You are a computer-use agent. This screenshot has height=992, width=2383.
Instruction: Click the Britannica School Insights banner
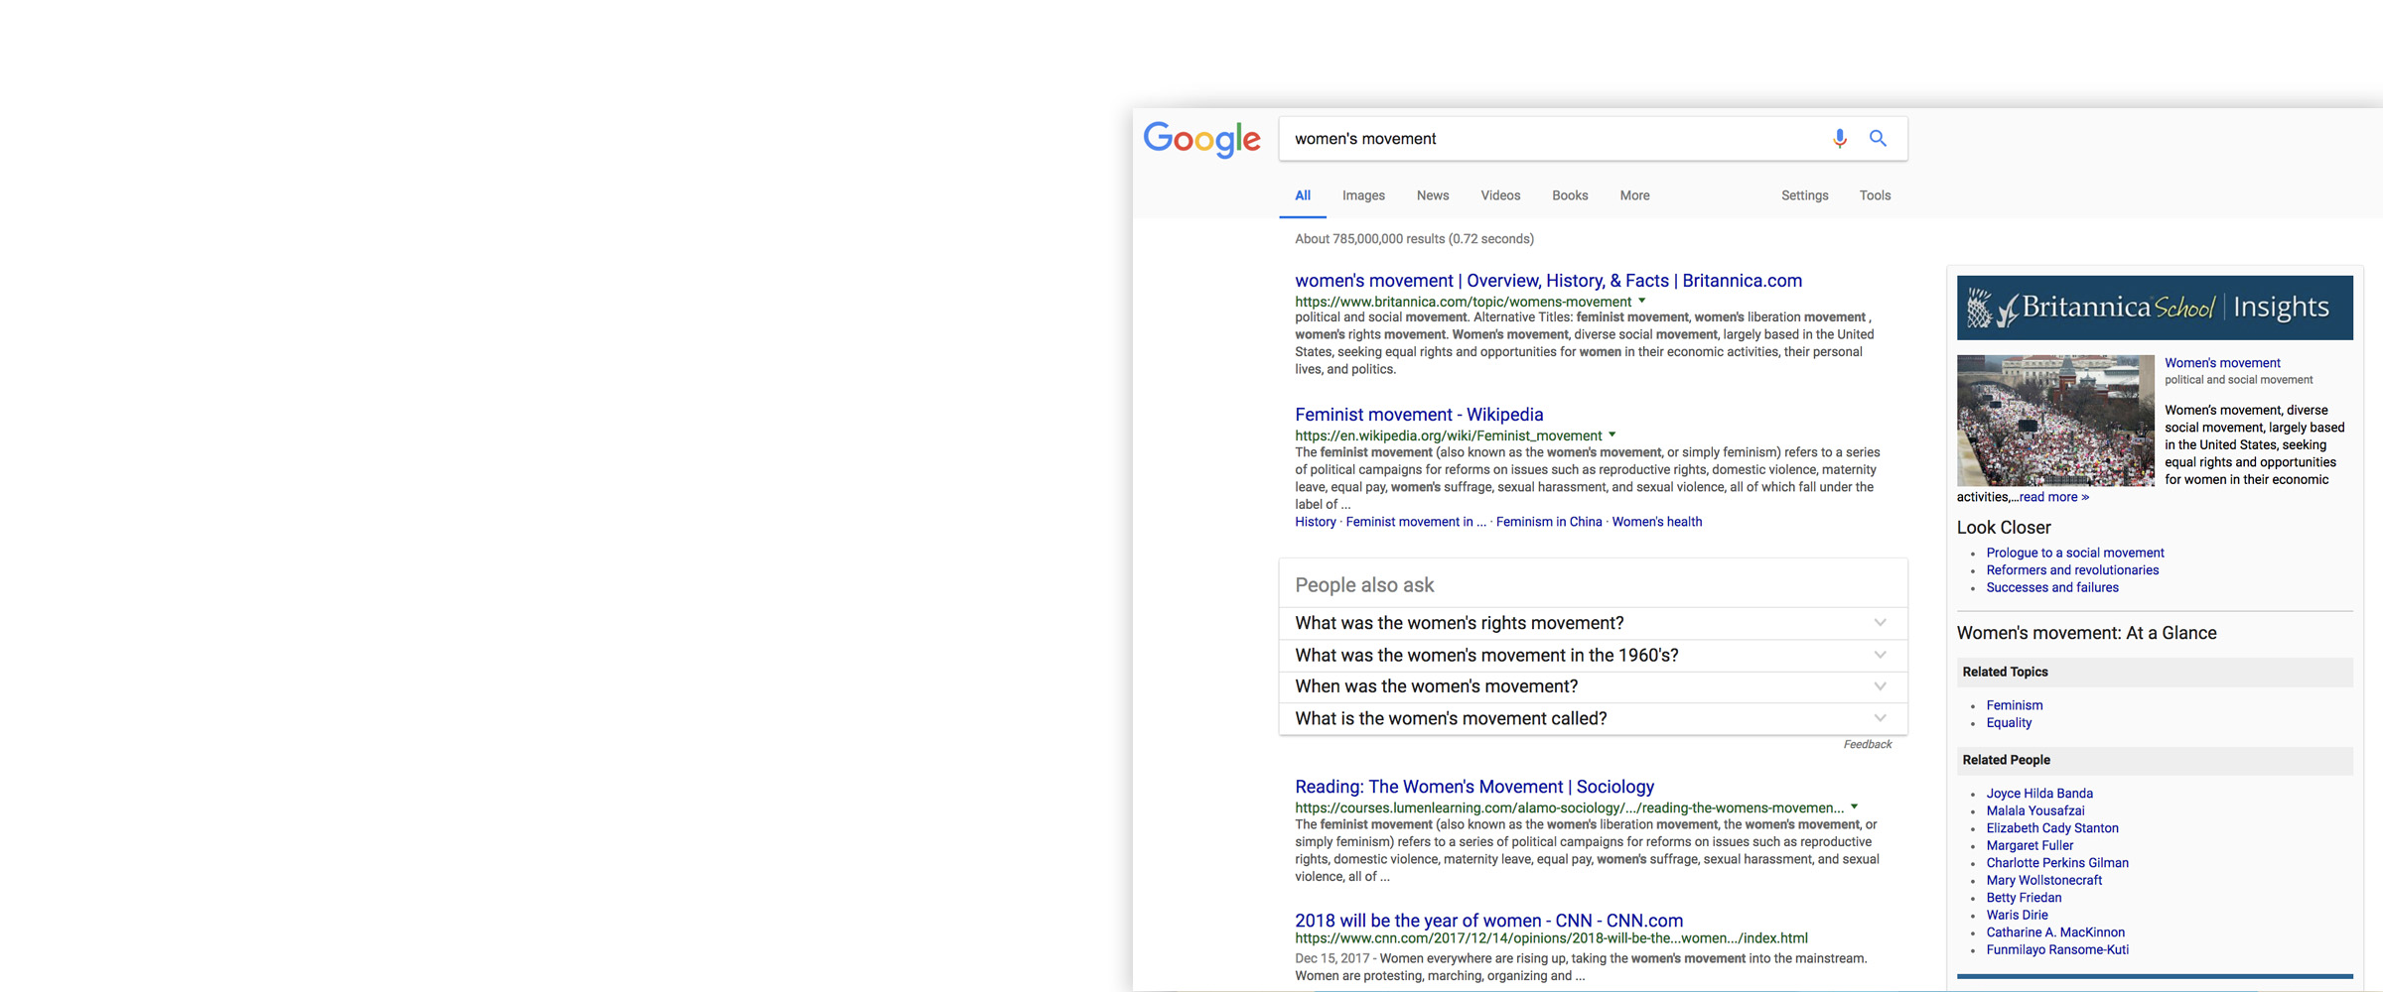(x=2155, y=308)
